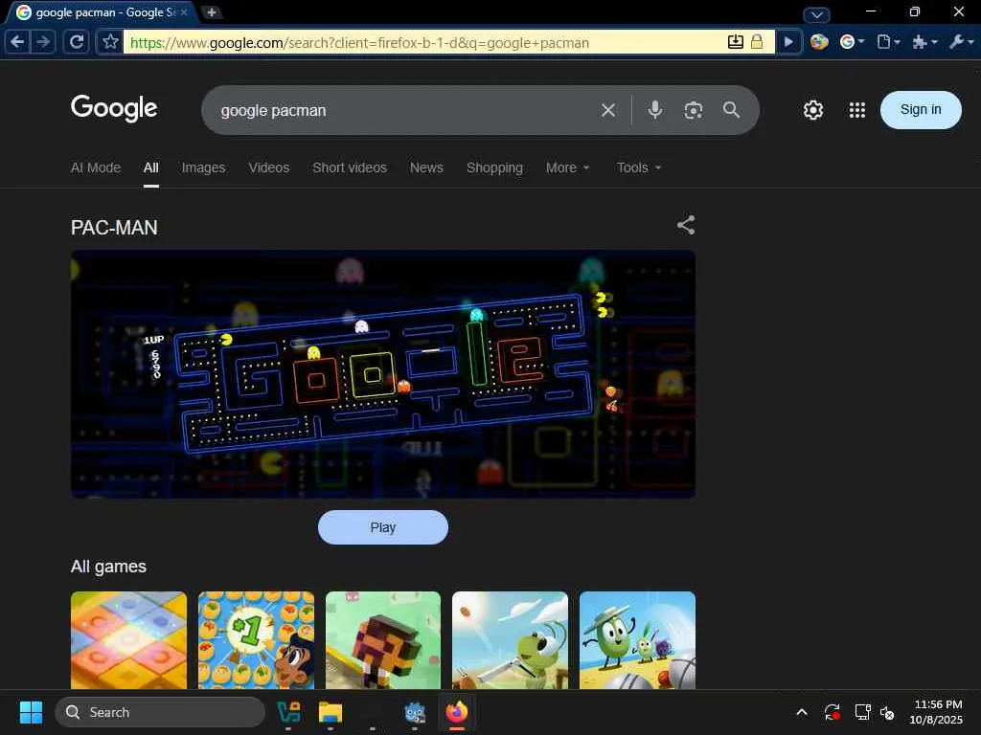Click the sync status icon in system tray
The image size is (981, 735).
833,712
